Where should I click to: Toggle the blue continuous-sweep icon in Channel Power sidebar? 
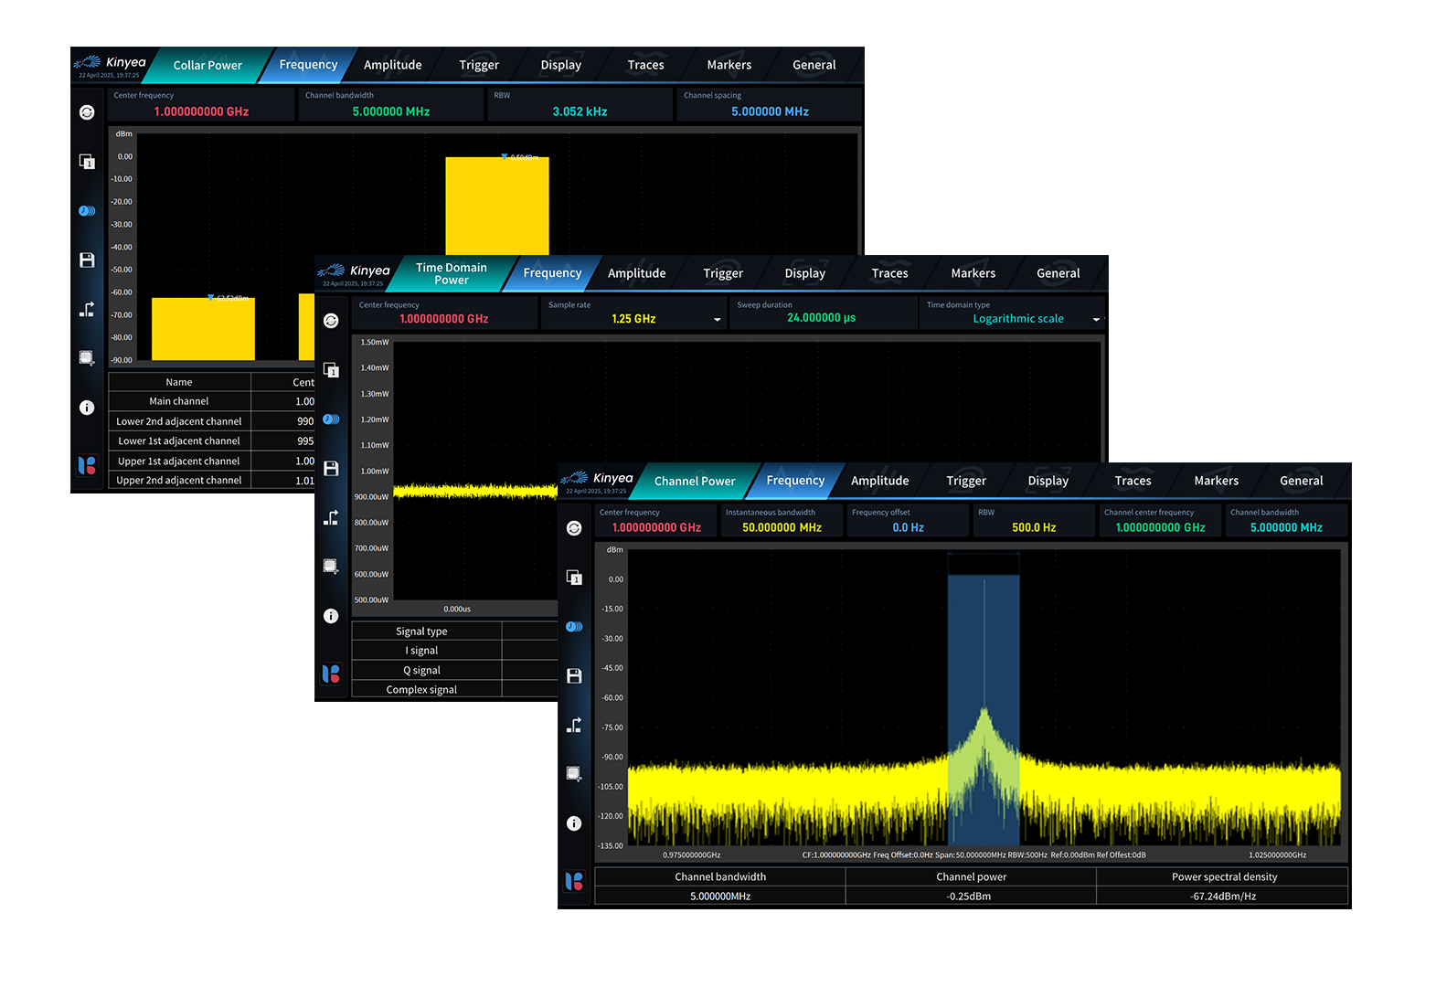pyautogui.click(x=574, y=627)
